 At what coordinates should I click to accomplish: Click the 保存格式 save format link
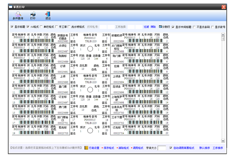pos(109,148)
